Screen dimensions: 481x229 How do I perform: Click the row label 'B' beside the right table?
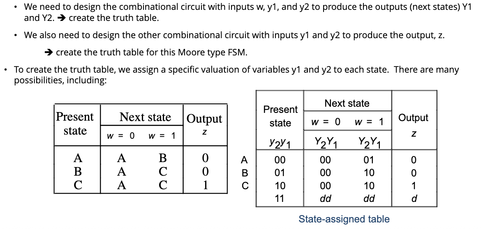pos(245,173)
